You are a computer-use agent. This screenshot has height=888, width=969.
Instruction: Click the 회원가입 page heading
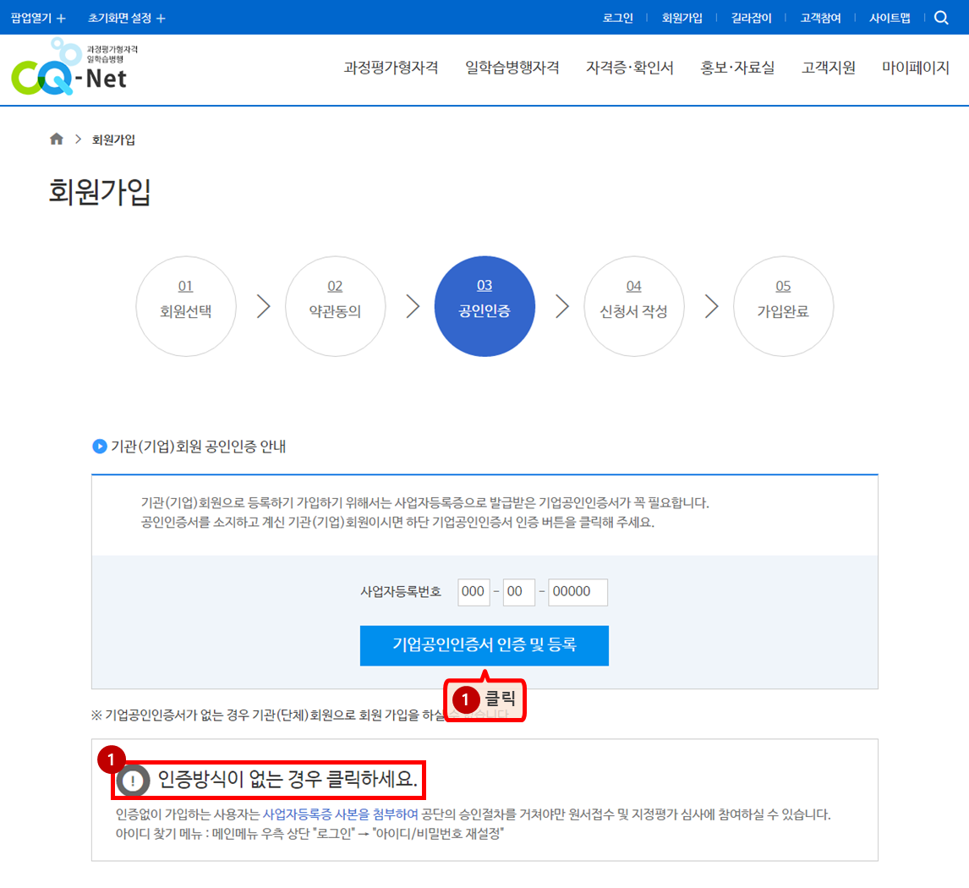pyautogui.click(x=100, y=192)
